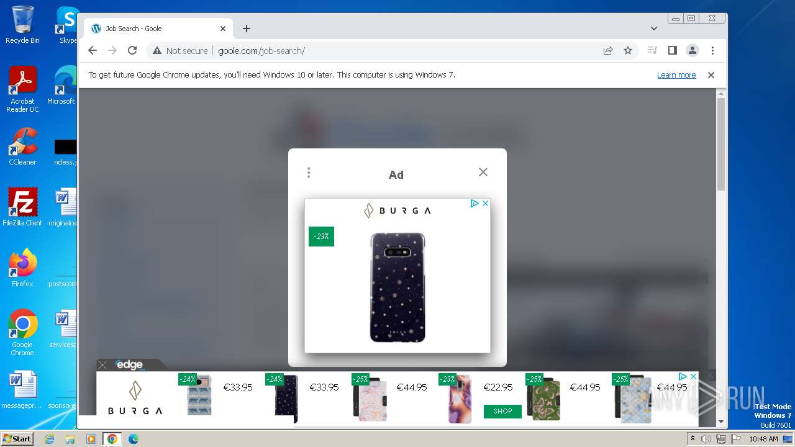
Task: Open a new tab with plus button
Action: 247,29
